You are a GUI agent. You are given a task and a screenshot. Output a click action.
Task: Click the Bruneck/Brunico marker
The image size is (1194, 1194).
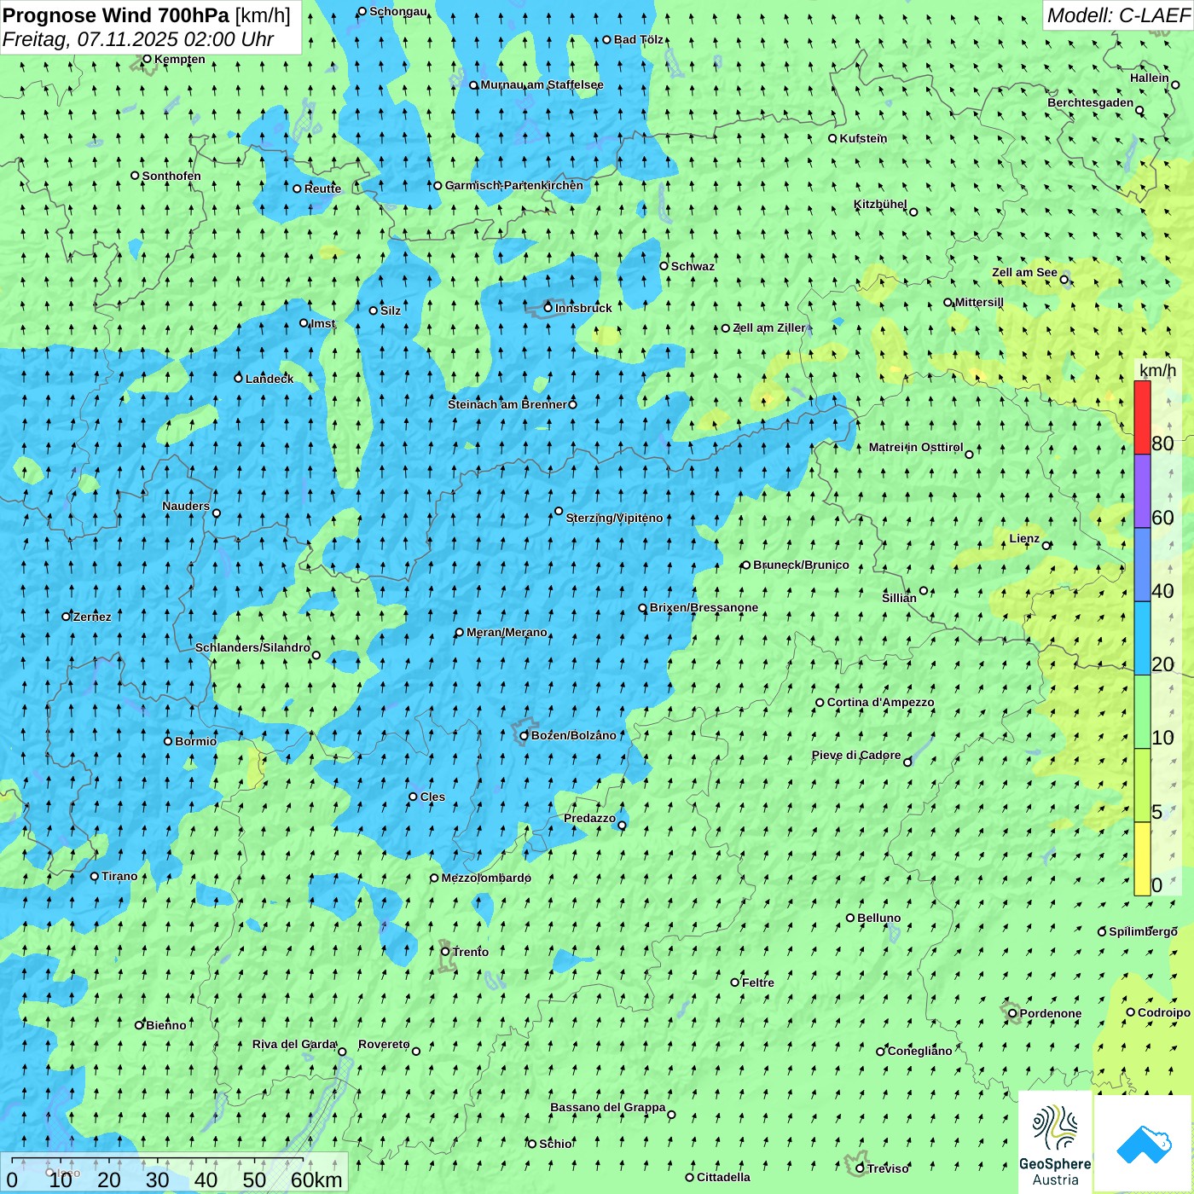(x=746, y=565)
